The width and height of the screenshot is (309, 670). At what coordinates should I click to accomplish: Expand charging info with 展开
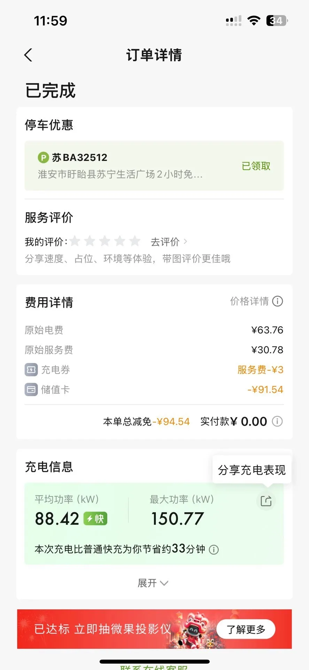point(153,583)
